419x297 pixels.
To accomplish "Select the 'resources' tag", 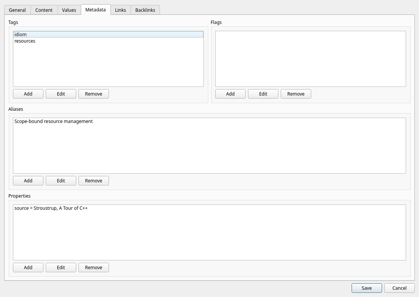I will pos(108,41).
